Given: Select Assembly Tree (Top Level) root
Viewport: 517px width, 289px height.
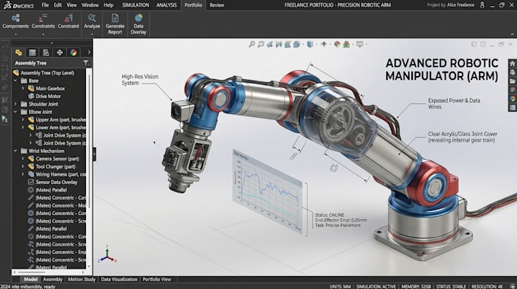Looking at the screenshot, I should pos(44,72).
